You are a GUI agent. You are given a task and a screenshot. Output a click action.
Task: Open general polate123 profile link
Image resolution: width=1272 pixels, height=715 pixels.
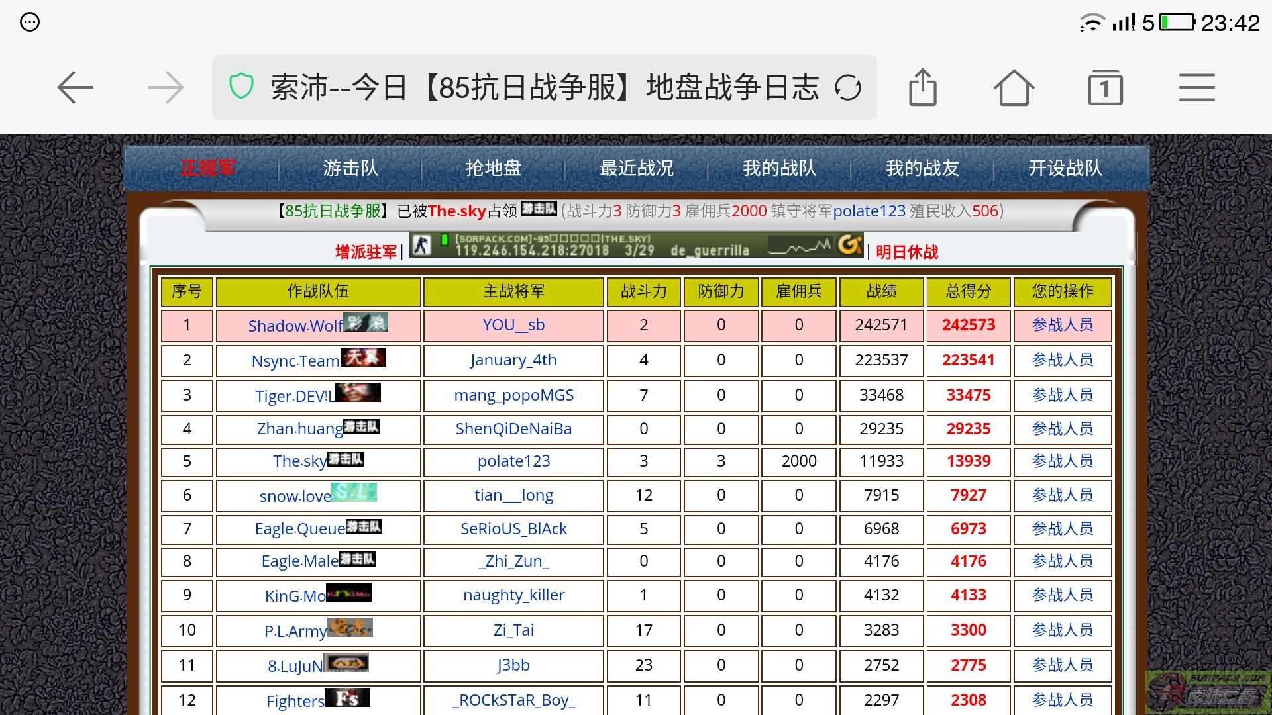tap(513, 461)
